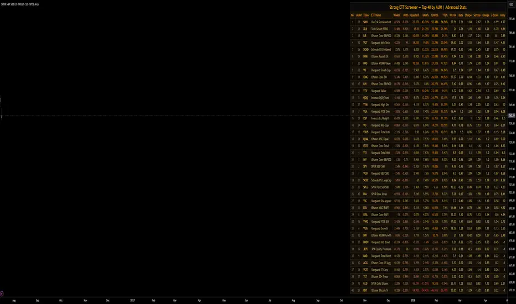The image size is (516, 304).
Task: Click the 'TLT' ticker cell
Action: pos(365,277)
